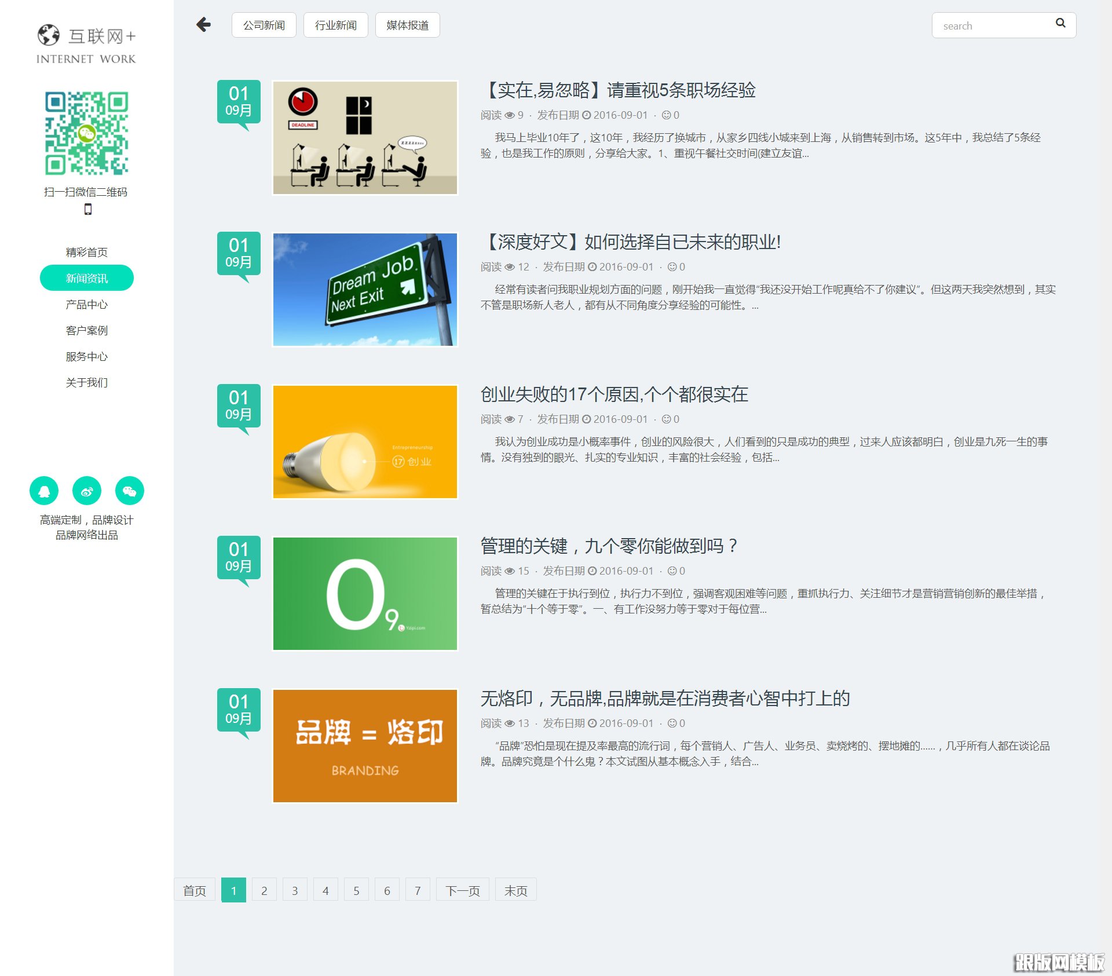
Task: Open 客户案例 from the left navigation
Action: tap(86, 330)
